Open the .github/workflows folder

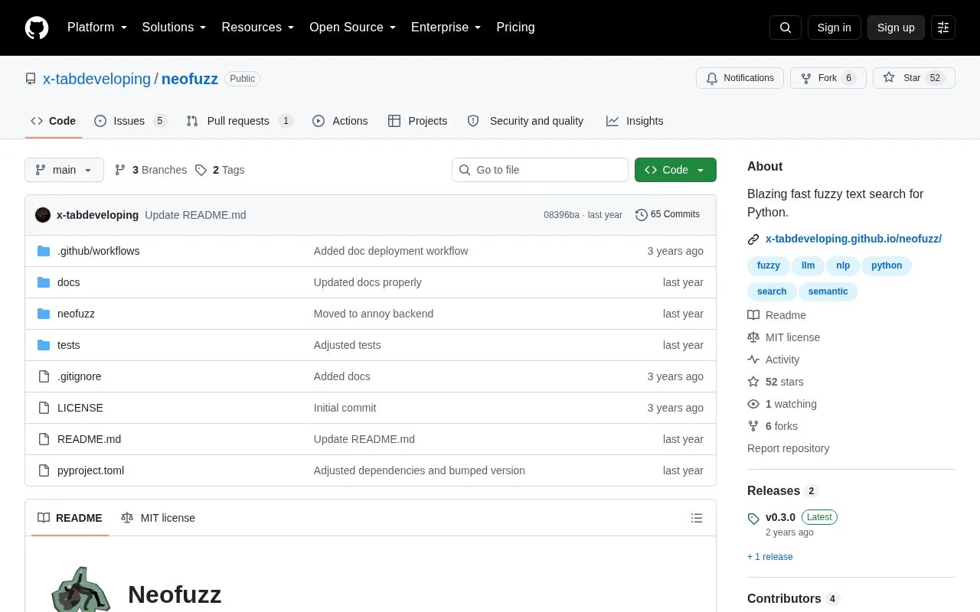(x=98, y=251)
